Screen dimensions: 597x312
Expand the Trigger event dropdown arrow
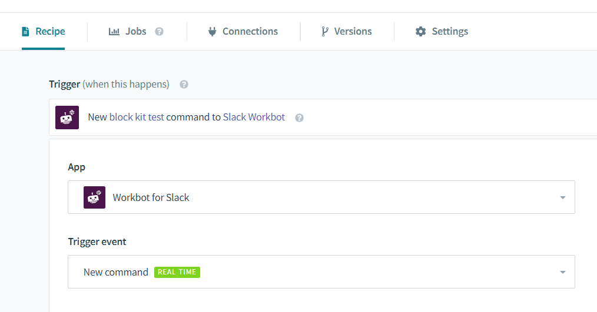[563, 272]
